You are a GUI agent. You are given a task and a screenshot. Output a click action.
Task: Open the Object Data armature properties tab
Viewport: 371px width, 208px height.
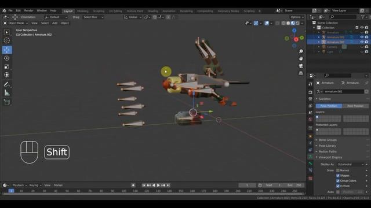(x=311, y=157)
